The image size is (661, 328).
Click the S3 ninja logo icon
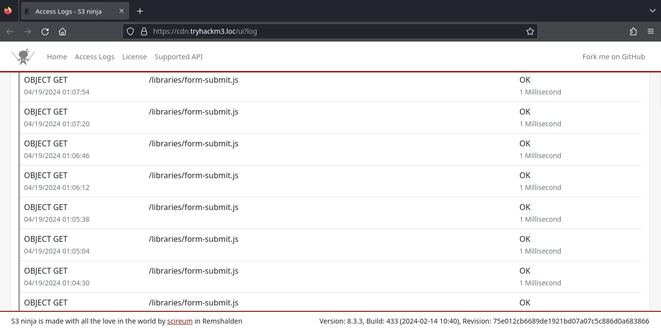(23, 57)
